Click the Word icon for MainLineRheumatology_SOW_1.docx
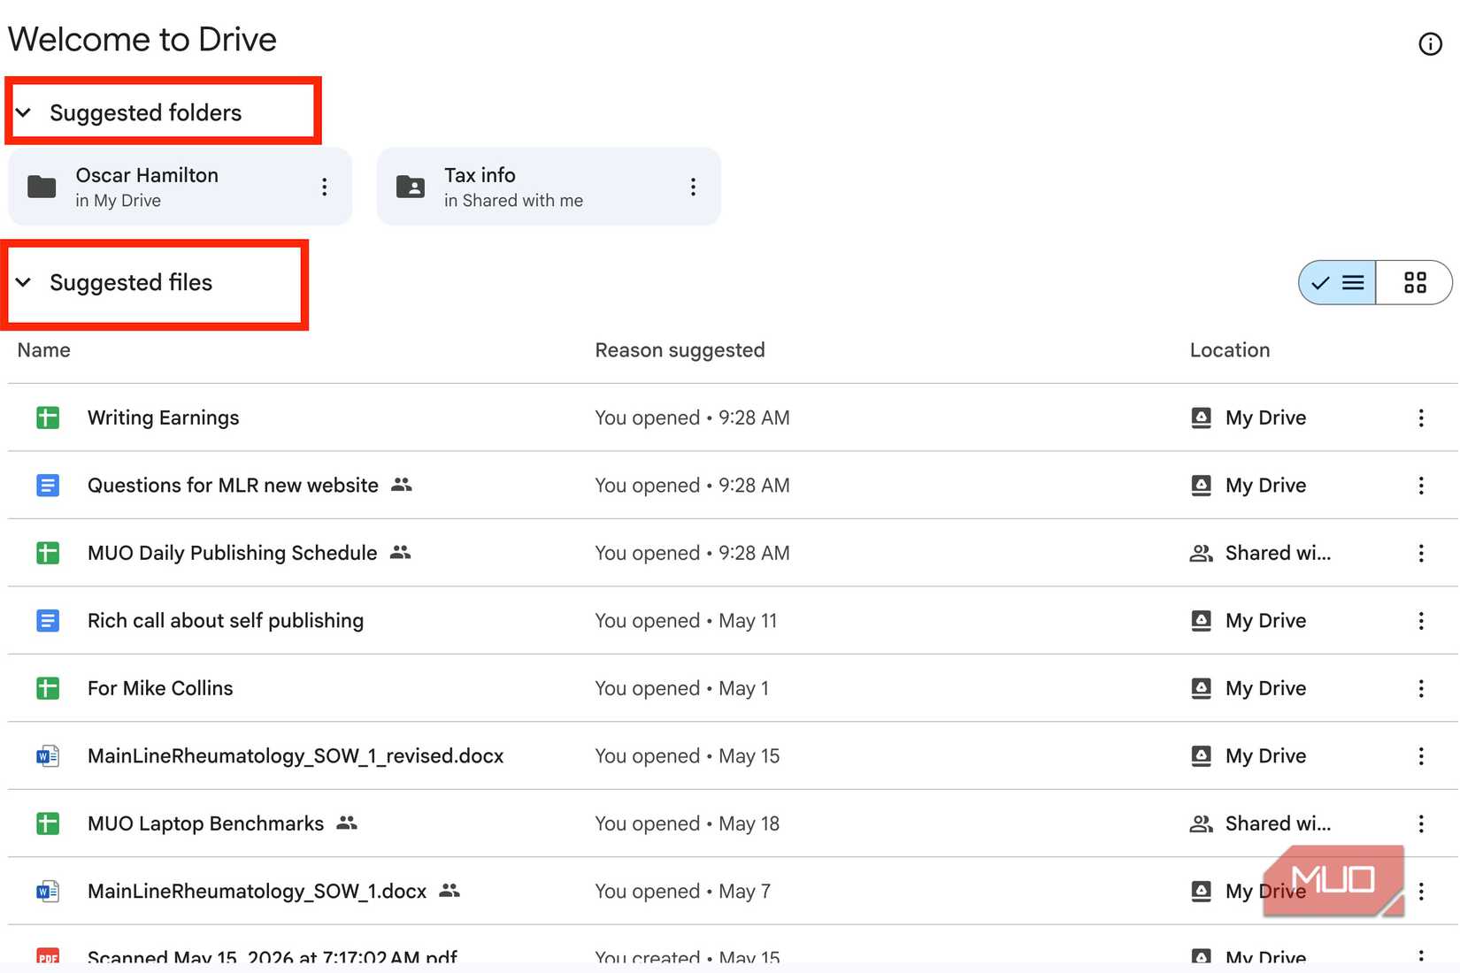 (48, 892)
